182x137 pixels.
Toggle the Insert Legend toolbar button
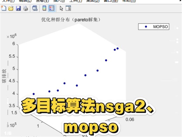[x=51, y=8]
